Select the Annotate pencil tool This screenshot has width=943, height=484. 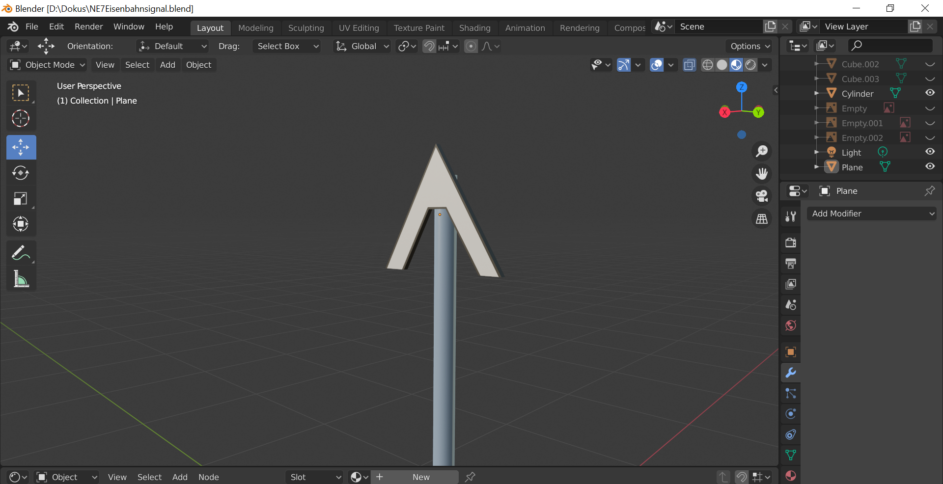(x=21, y=253)
